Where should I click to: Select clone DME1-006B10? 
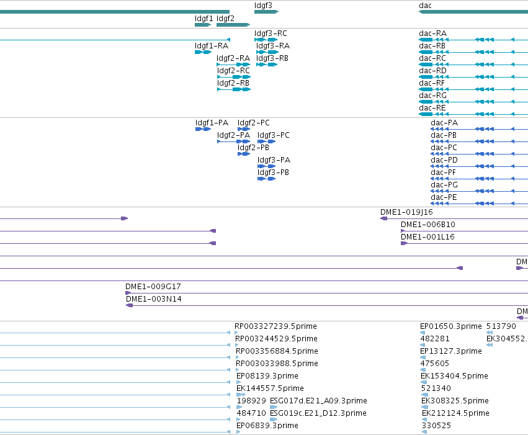click(x=427, y=225)
